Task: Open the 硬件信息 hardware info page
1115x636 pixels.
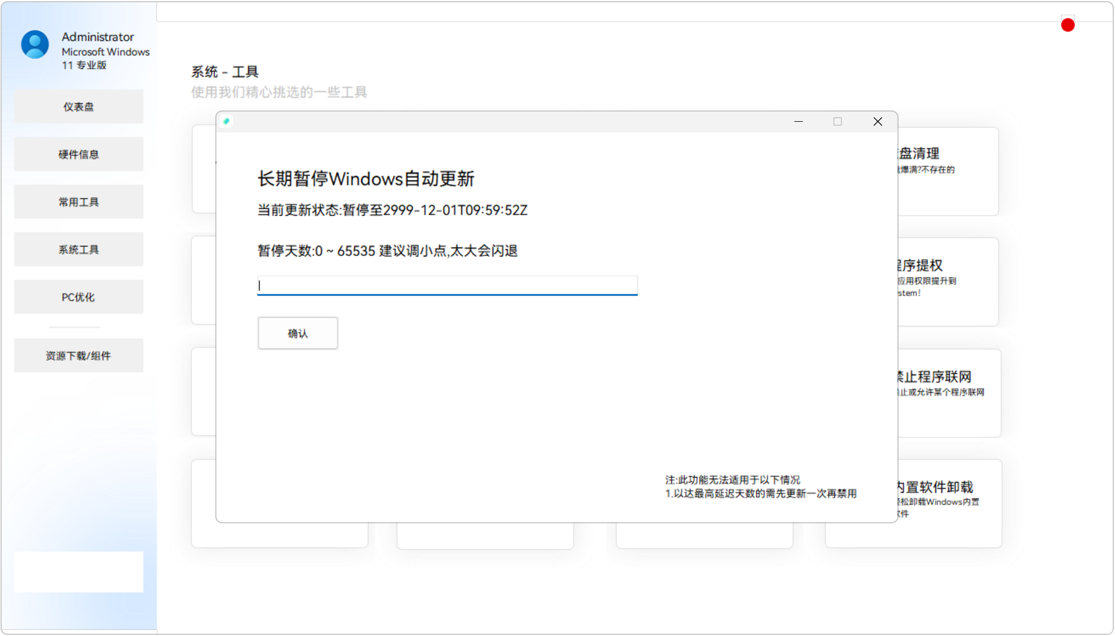Action: (78, 154)
